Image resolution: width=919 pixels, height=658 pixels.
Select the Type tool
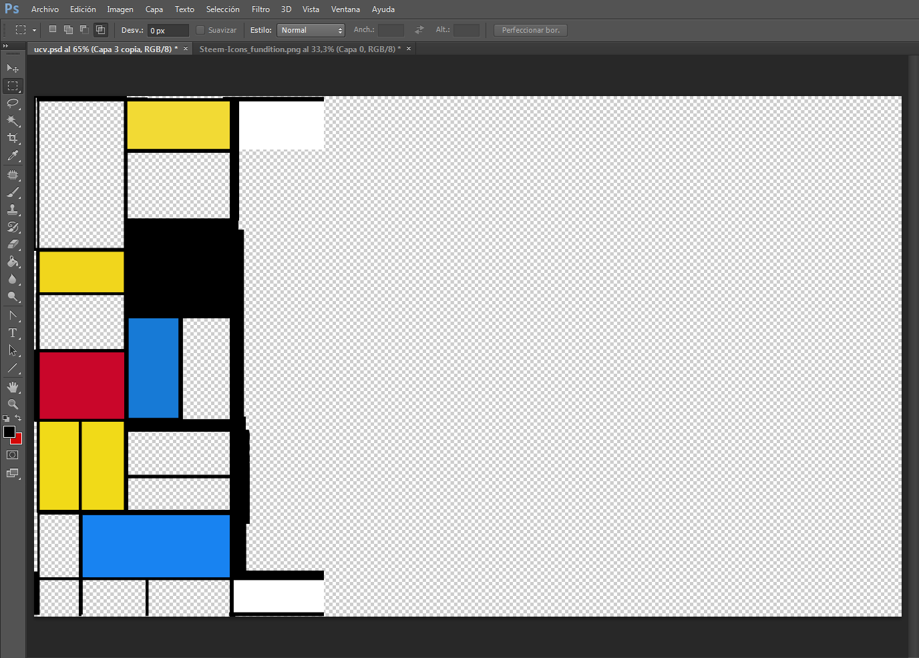13,333
